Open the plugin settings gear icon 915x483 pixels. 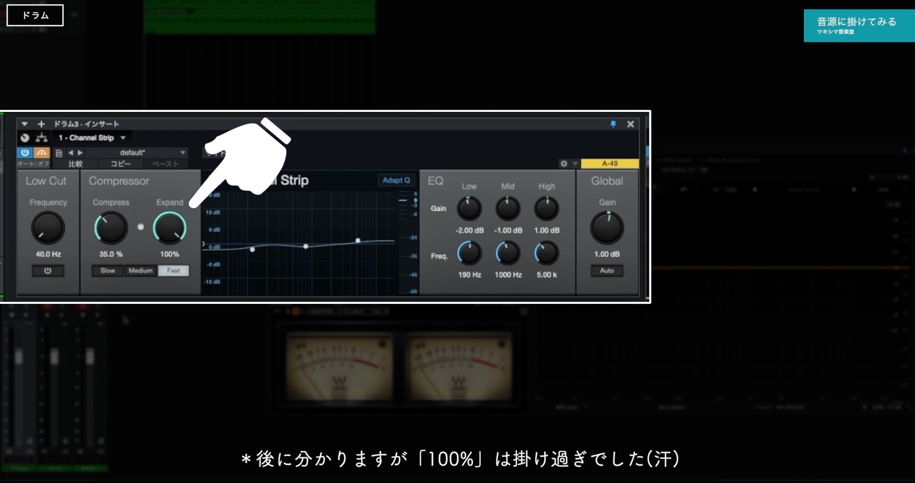click(x=563, y=163)
